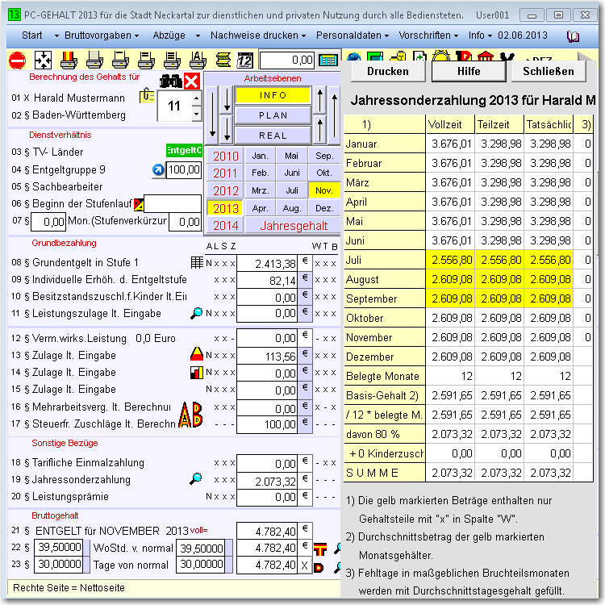The image size is (605, 605).
Task: Open the Bruttovorgaben menu
Action: [x=102, y=35]
